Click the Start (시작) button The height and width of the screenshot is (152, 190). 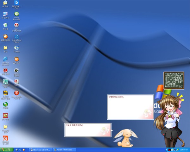pyautogui.click(x=7, y=150)
